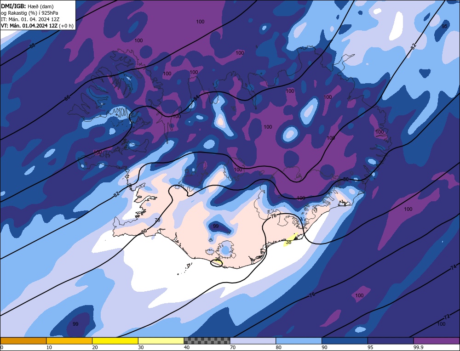This screenshot has width=460, height=351.
Task: Click the '79' contour label
Action: tap(157, 220)
